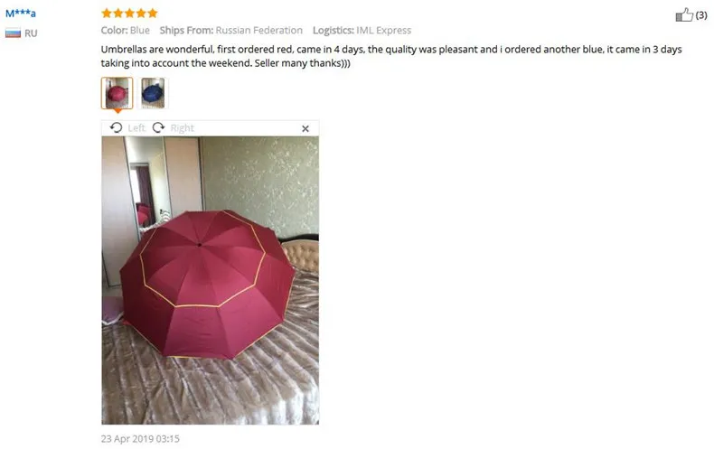Click "Logistics: IML Express" text

tap(362, 31)
